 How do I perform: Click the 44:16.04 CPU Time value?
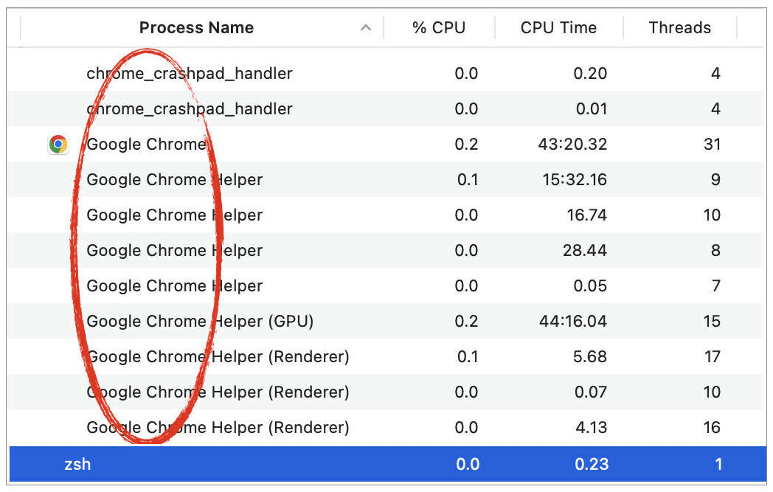(x=572, y=322)
